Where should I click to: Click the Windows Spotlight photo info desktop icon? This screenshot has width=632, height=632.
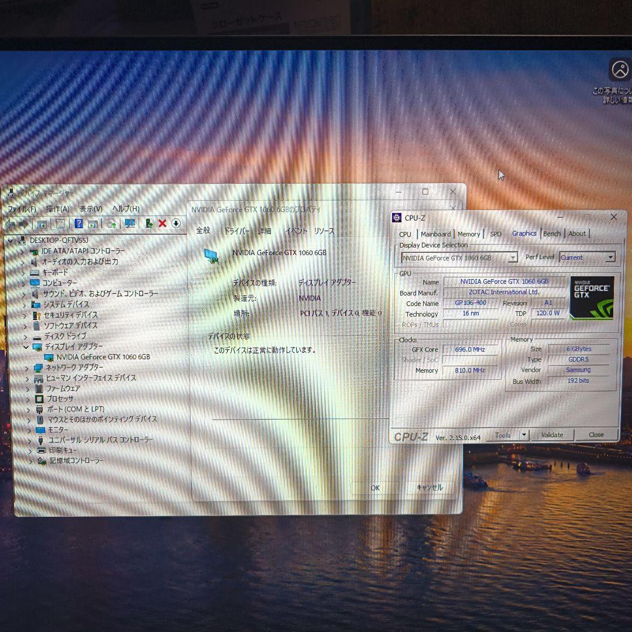click(x=620, y=70)
